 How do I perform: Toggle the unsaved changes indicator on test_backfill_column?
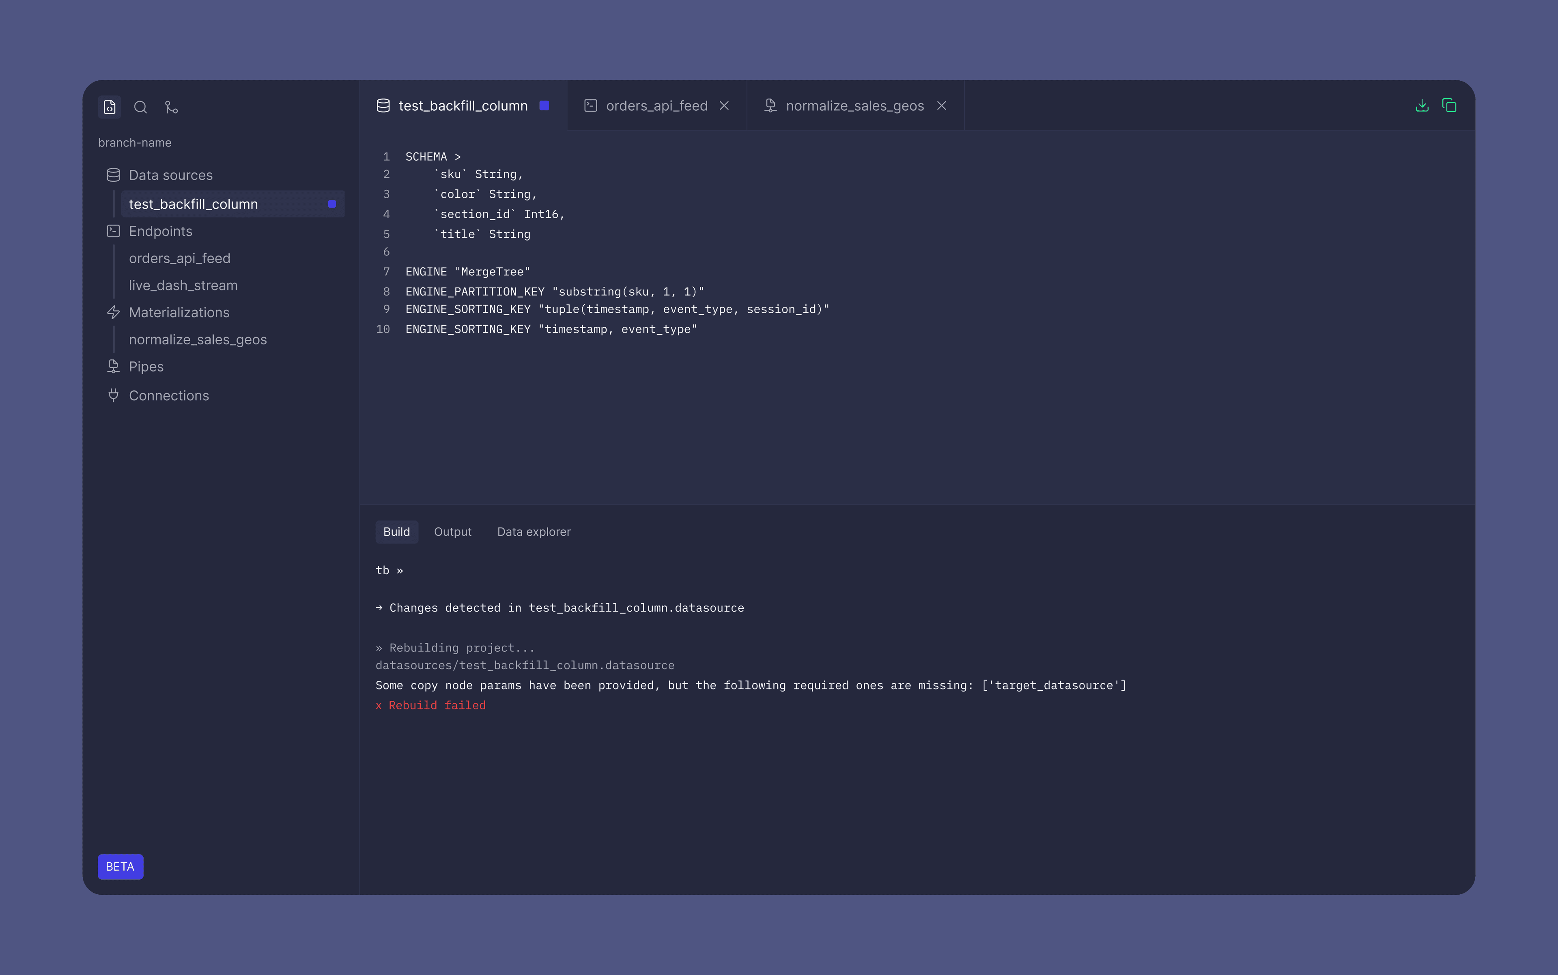tap(332, 204)
